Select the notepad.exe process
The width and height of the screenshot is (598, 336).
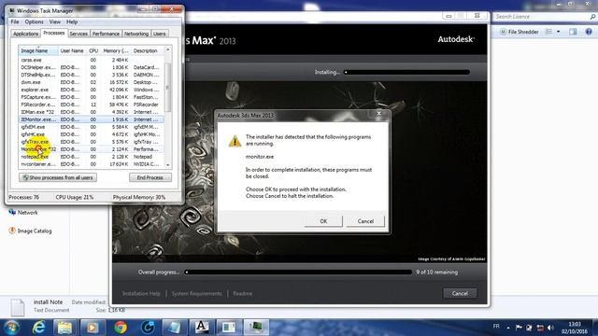click(92, 157)
